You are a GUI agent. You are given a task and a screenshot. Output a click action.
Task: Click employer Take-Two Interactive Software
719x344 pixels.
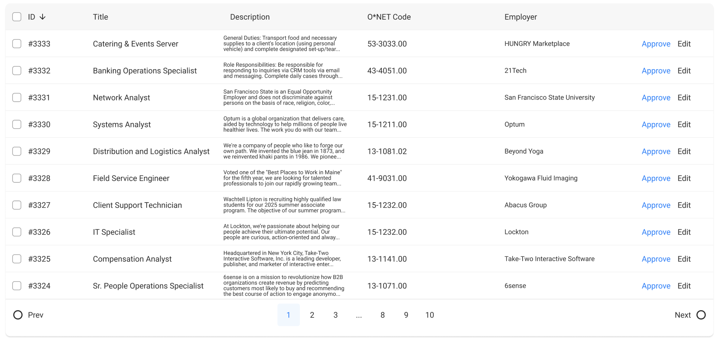point(549,259)
